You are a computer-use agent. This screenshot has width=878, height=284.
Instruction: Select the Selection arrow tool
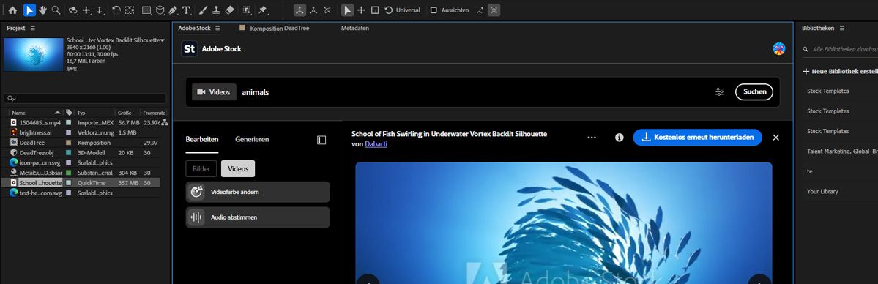click(29, 10)
